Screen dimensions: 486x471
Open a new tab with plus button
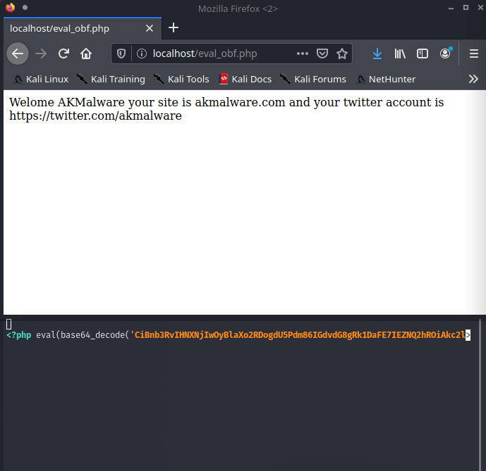point(174,27)
